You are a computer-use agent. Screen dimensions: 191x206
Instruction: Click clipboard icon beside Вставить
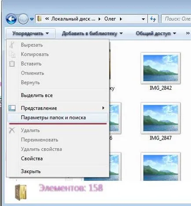12,64
